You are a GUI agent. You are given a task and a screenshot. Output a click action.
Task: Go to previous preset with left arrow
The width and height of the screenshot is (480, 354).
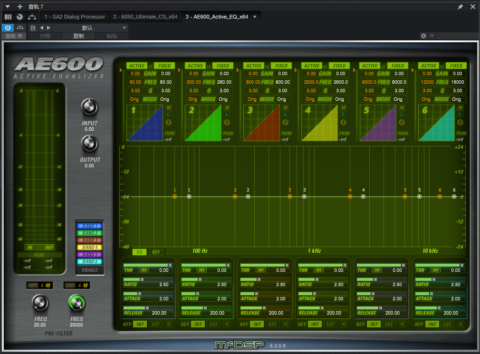42,28
